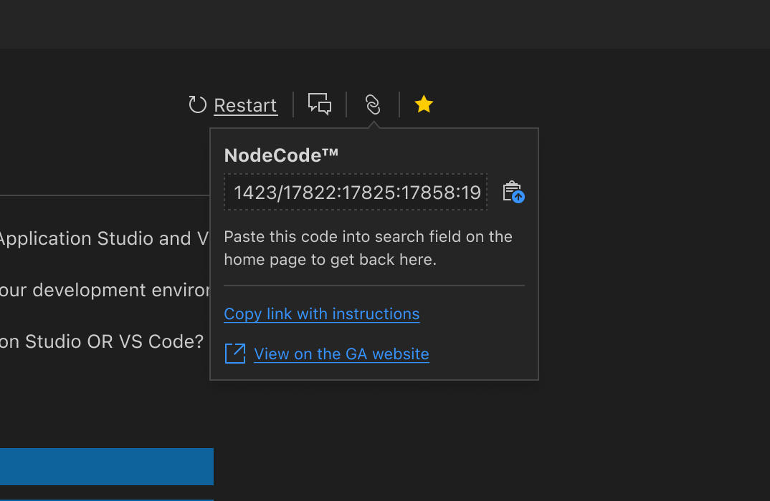
Task: Click Copy link with instructions
Action: (x=322, y=313)
